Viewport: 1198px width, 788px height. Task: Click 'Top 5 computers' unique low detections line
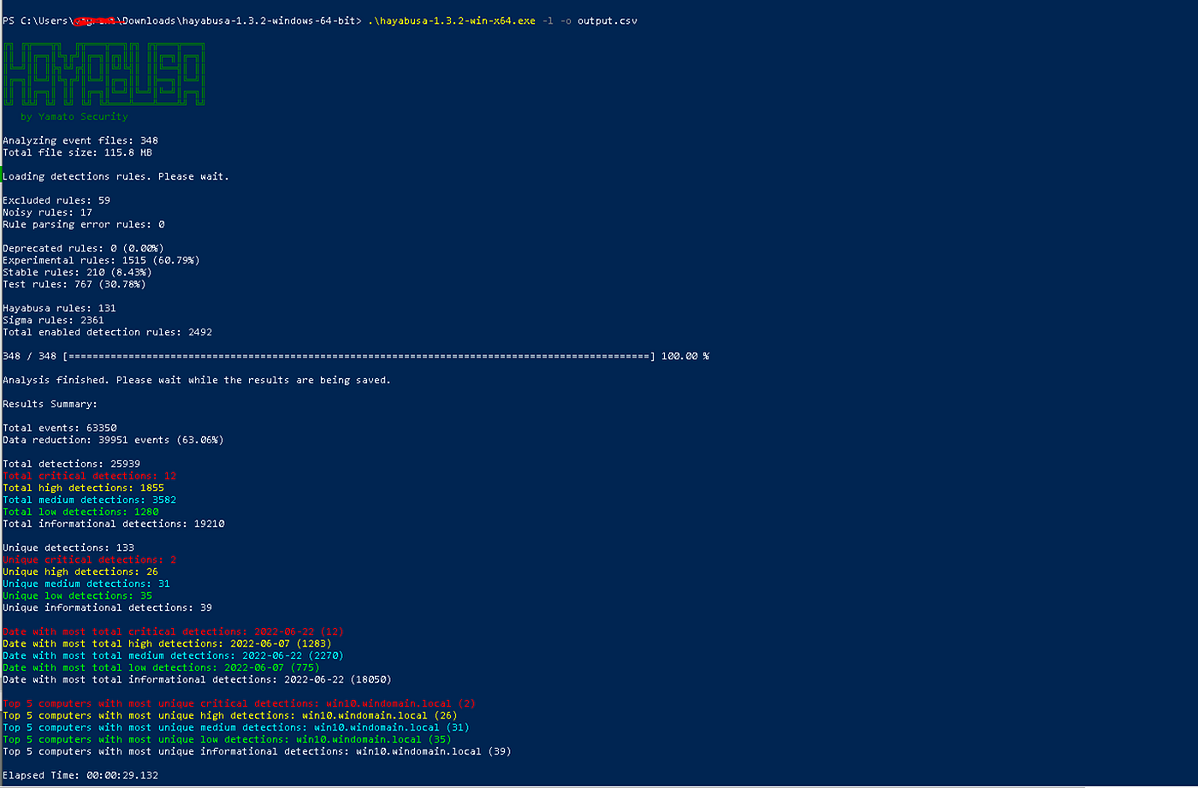[227, 739]
